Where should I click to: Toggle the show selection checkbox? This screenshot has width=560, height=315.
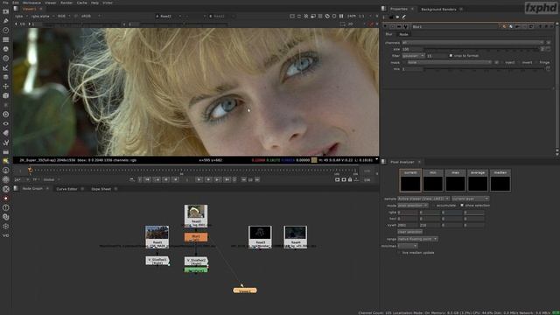(462, 206)
